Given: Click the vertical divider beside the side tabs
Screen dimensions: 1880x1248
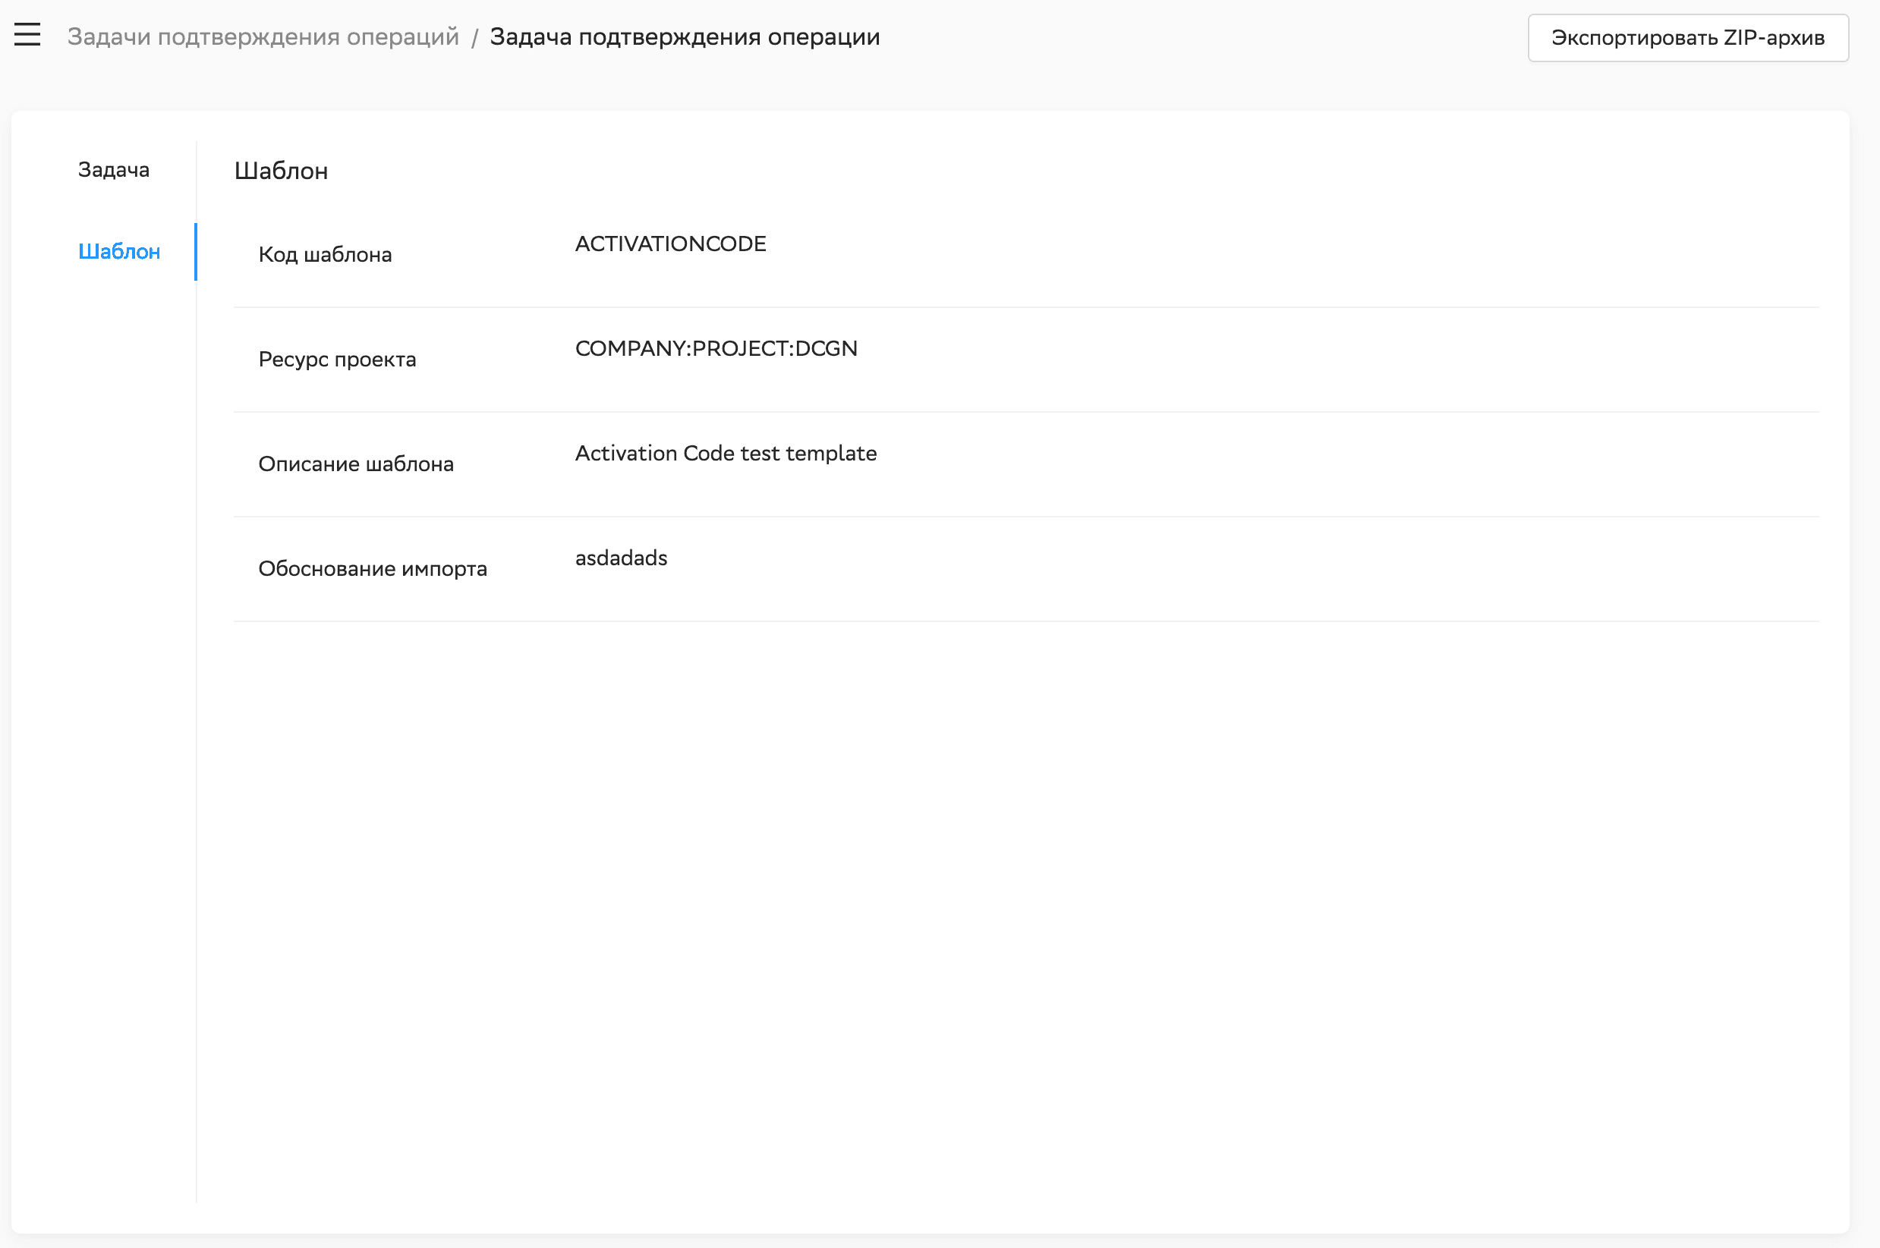Looking at the screenshot, I should (196, 716).
